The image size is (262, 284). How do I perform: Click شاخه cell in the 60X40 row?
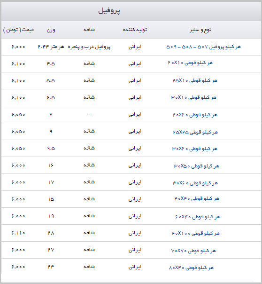pos(89,216)
